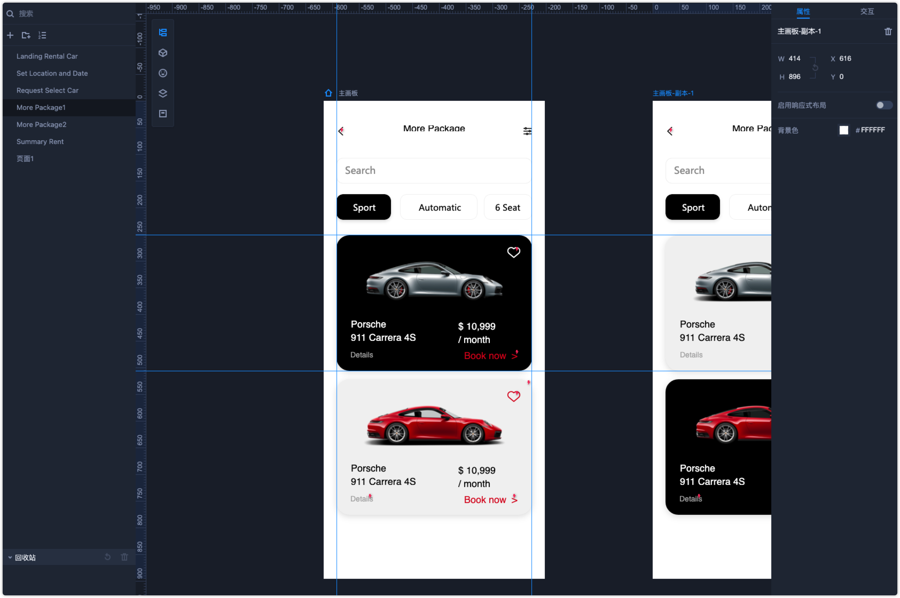The height and width of the screenshot is (598, 900).
Task: Select the More Package2 page
Action: 69,124
